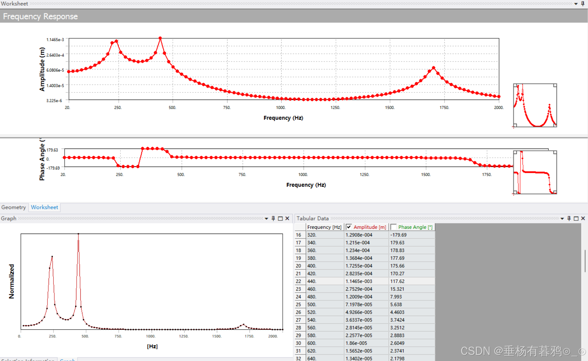Click the amplitude peak point at 440 Hz

(x=160, y=38)
